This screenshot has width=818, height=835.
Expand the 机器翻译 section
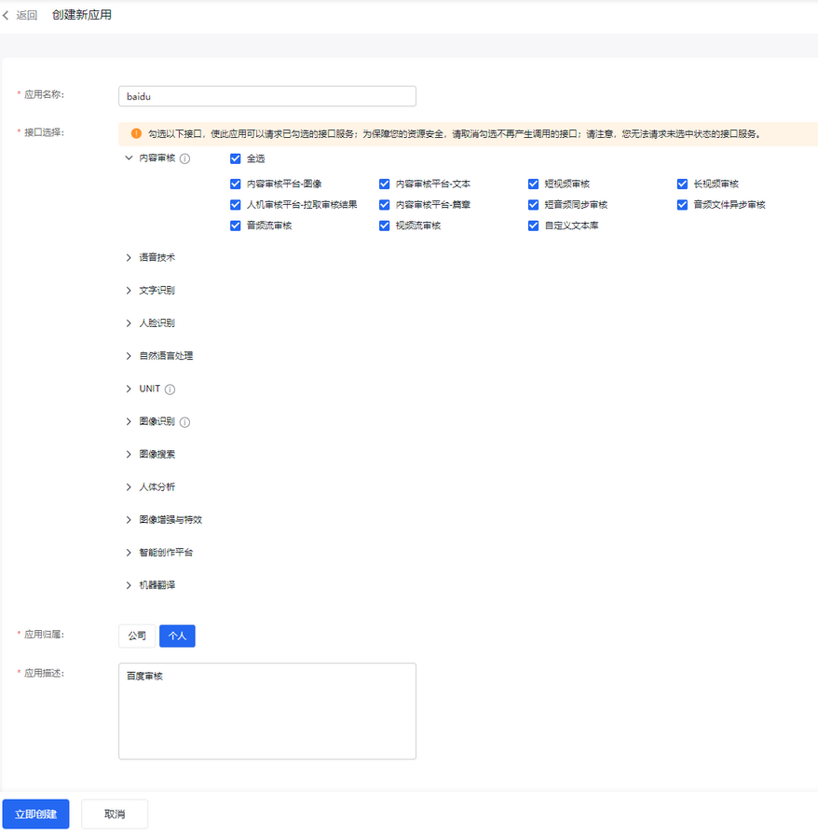tap(129, 585)
